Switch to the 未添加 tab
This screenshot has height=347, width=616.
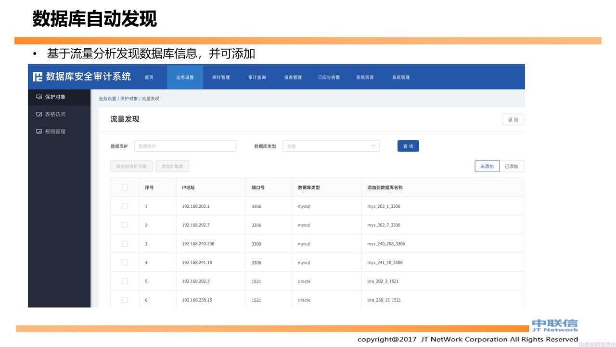[x=487, y=166]
